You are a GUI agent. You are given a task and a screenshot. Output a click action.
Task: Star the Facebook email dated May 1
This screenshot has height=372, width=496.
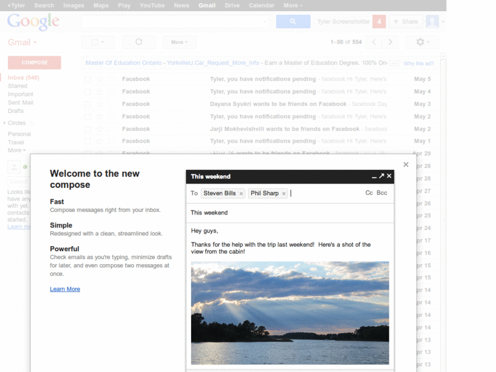click(x=99, y=141)
